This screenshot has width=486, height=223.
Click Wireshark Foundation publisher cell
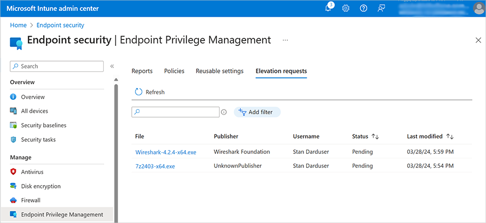click(x=242, y=152)
